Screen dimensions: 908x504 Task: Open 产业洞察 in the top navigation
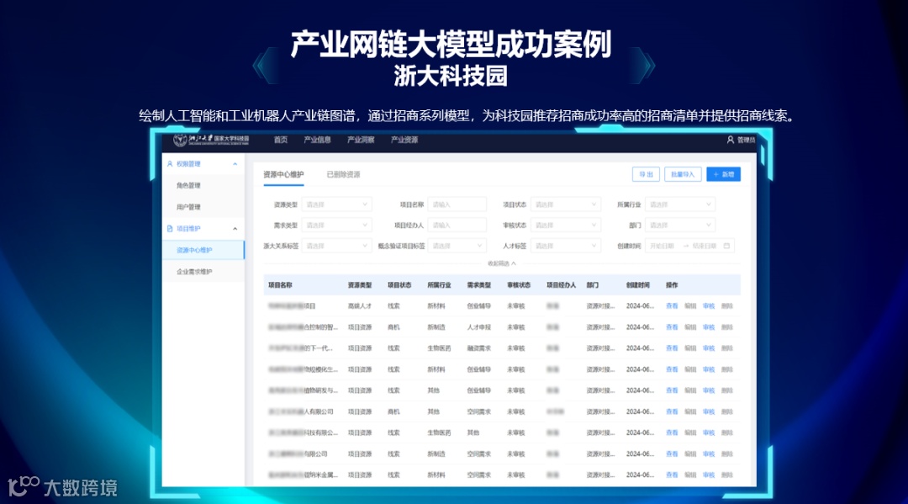pos(361,140)
